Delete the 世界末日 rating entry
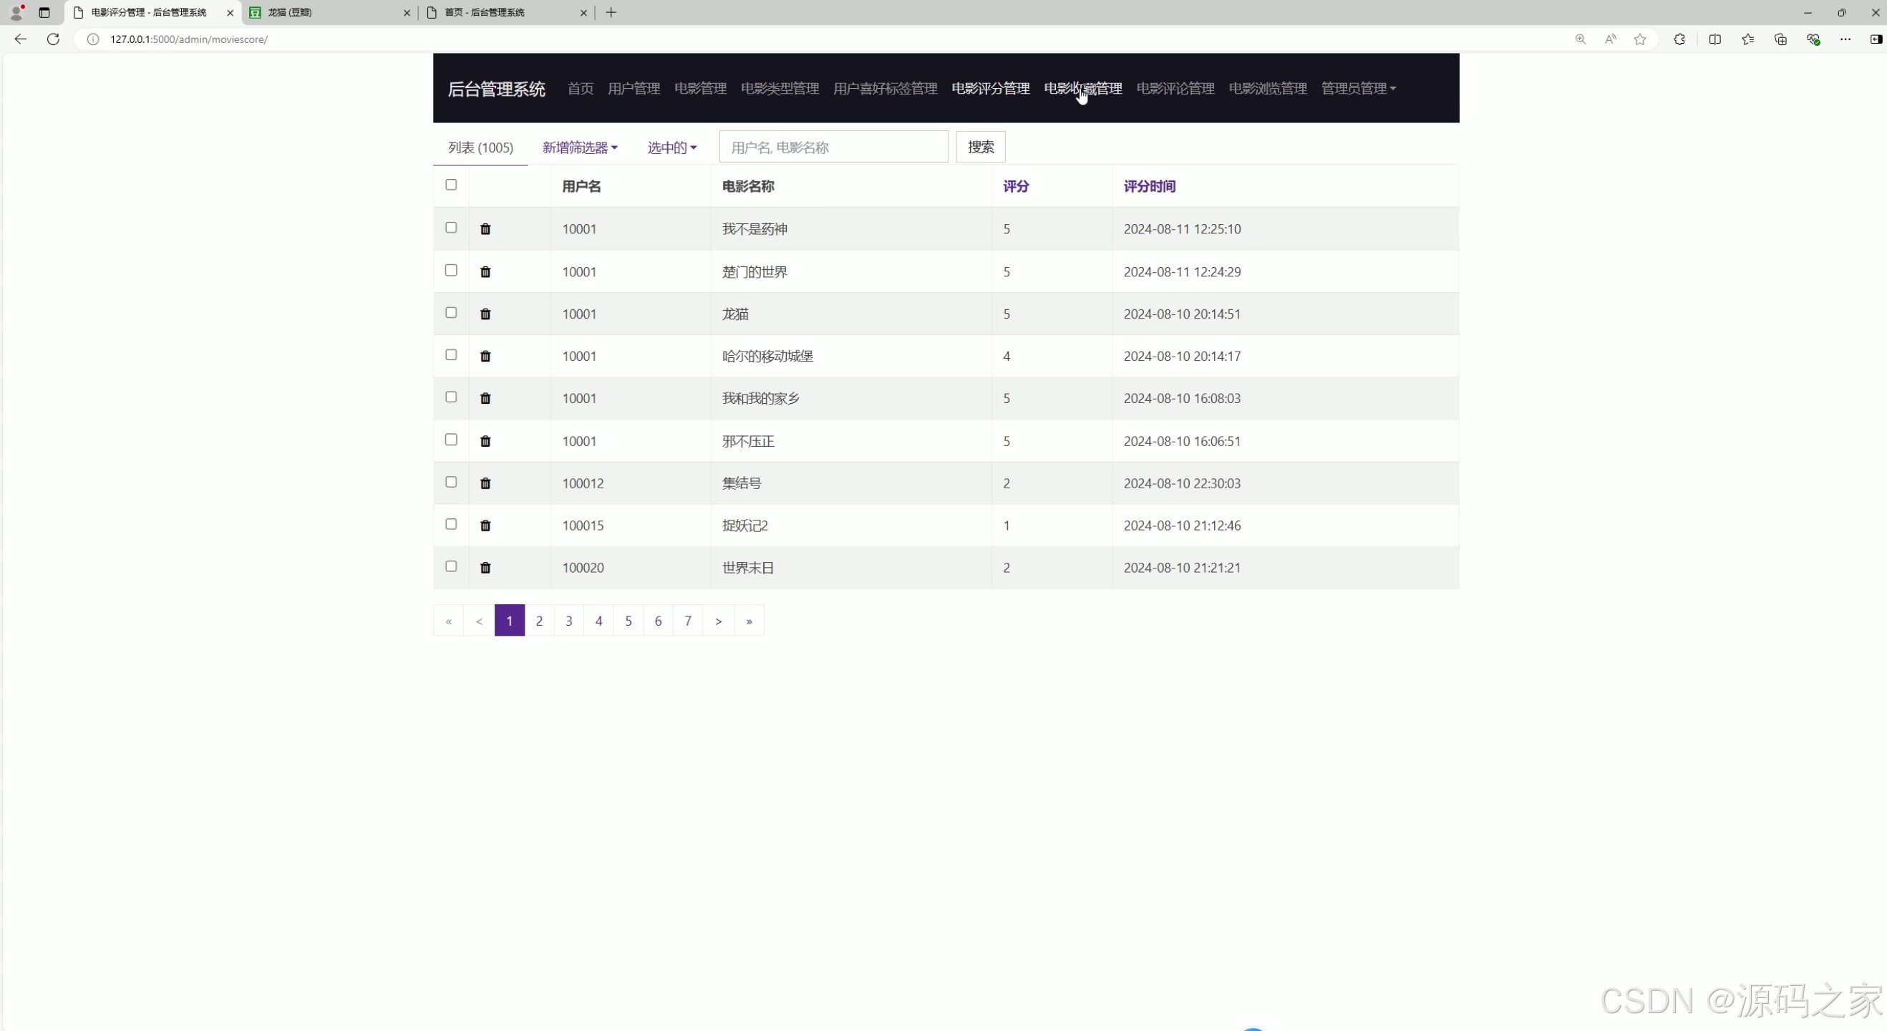This screenshot has width=1887, height=1031. coord(485,568)
